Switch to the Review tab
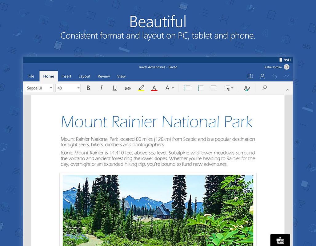This screenshot has height=246, width=316. point(104,76)
